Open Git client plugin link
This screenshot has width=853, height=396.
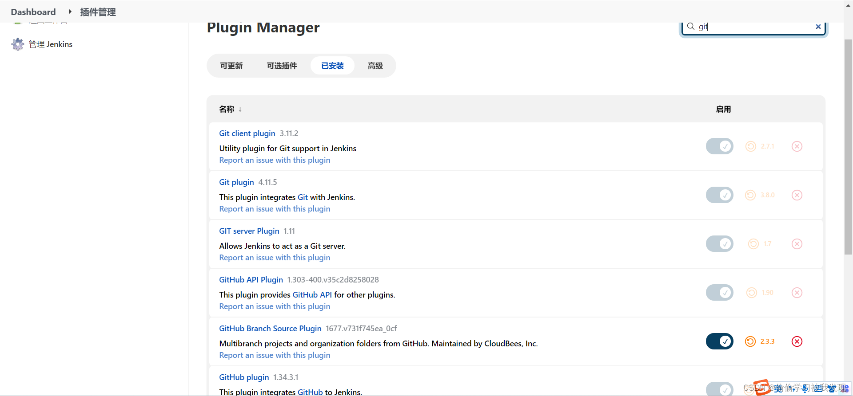pyautogui.click(x=247, y=133)
